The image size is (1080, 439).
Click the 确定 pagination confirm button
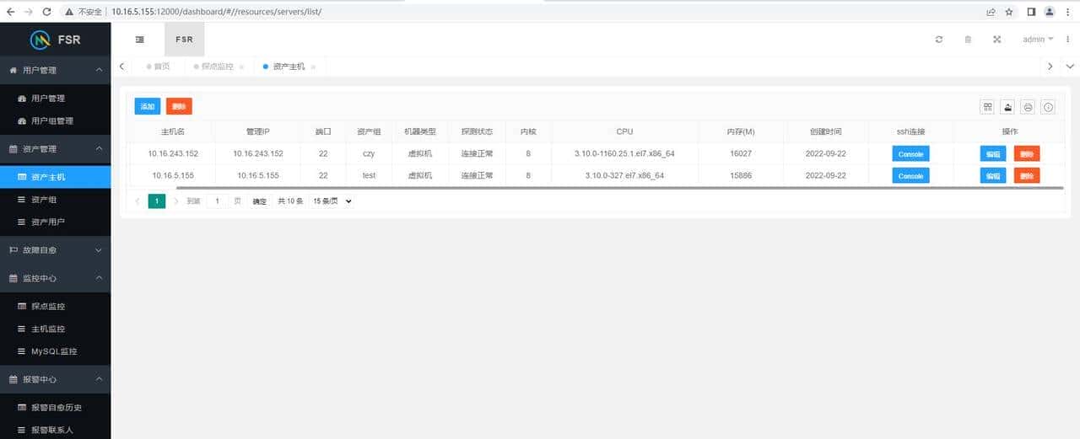point(260,201)
